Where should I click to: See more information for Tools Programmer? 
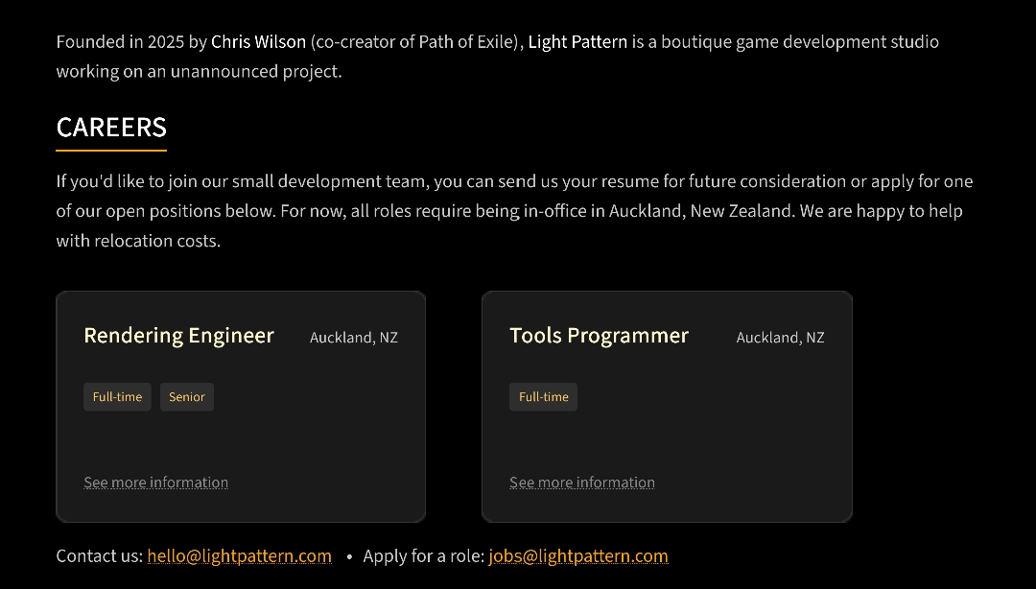point(582,483)
